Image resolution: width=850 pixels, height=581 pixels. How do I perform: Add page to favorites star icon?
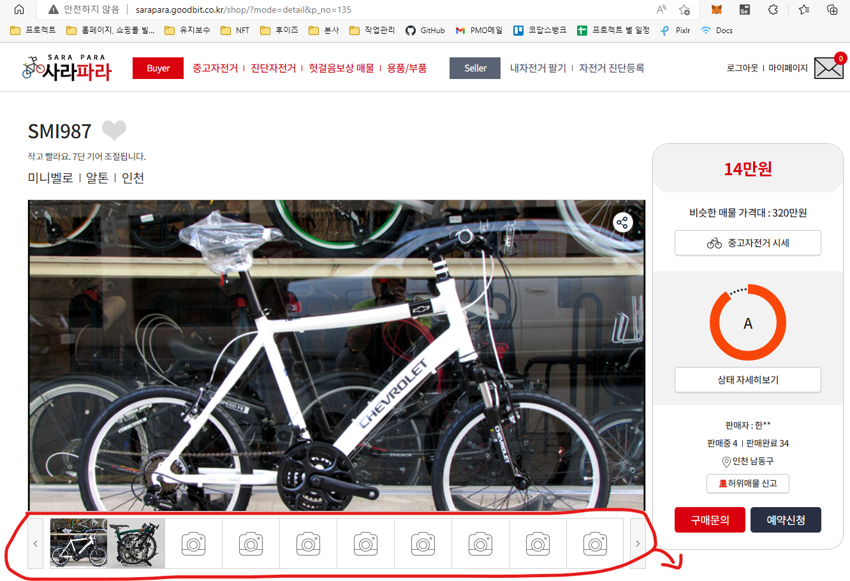684,10
